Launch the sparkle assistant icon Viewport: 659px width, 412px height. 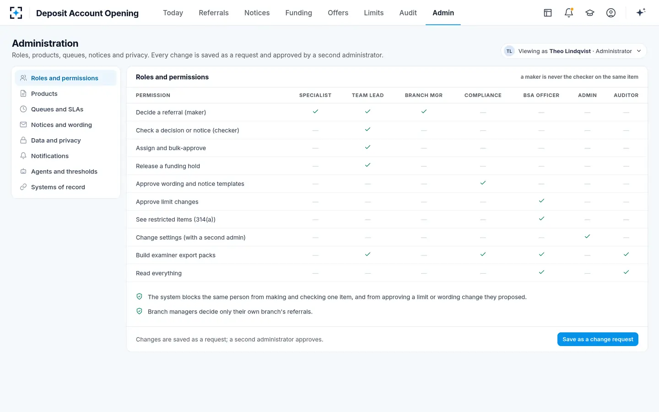(641, 12)
